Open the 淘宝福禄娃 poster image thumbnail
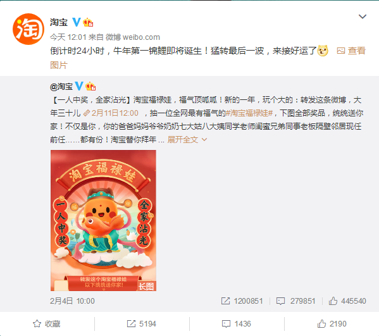 pos(103,220)
